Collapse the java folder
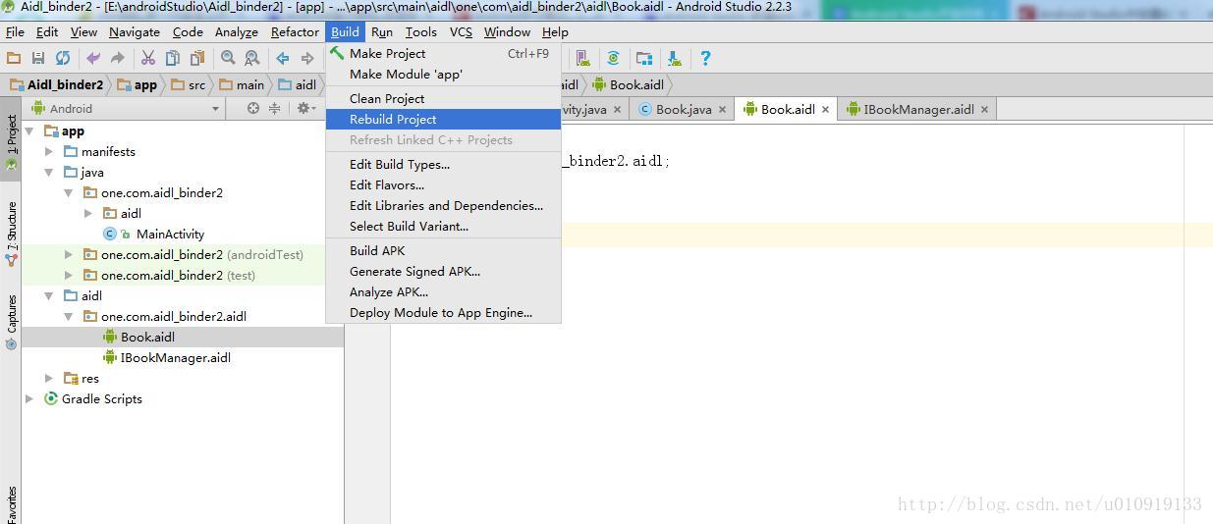This screenshot has height=524, width=1213. [x=49, y=172]
